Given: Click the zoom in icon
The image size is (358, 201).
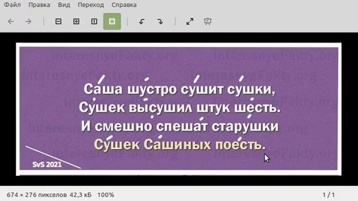Looking at the screenshot, I should [76, 21].
